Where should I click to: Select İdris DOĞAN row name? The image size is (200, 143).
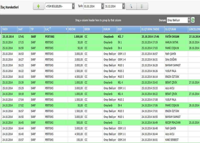171,60
